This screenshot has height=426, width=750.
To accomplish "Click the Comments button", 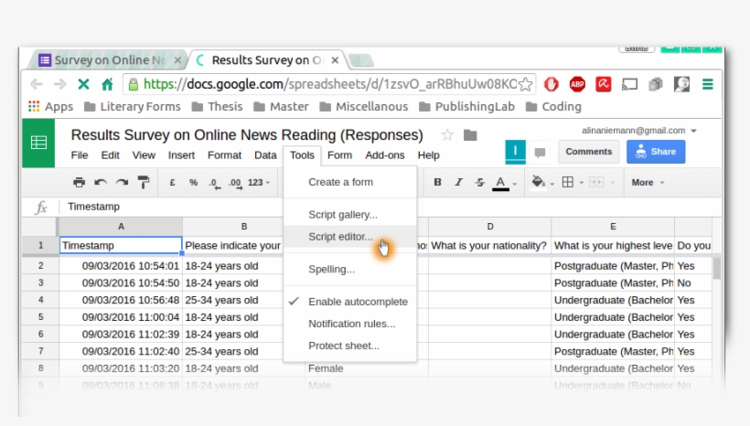I will [x=588, y=152].
